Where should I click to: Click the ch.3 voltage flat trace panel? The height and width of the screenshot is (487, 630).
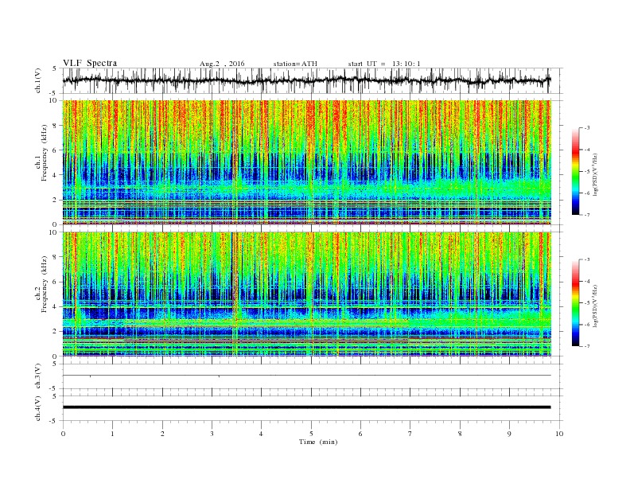(312, 376)
